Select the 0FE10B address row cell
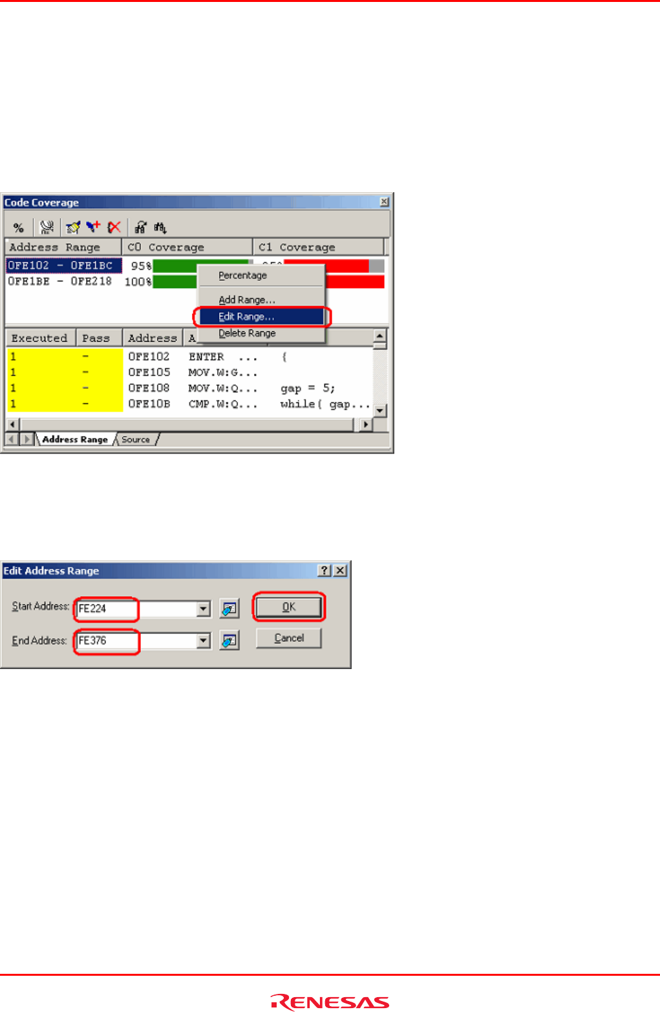 (149, 404)
